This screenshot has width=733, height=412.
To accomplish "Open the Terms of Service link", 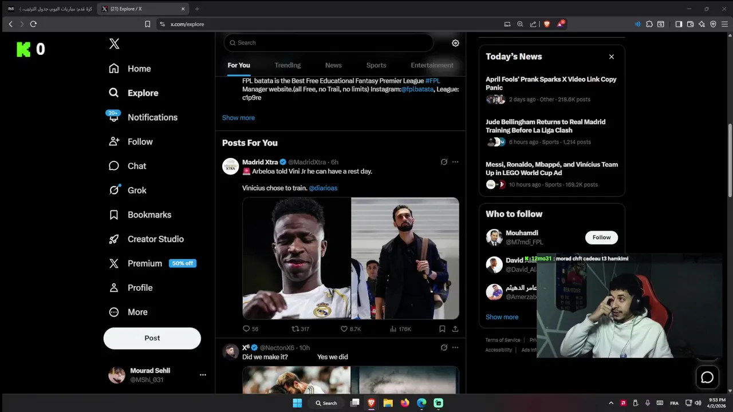I will (503, 340).
